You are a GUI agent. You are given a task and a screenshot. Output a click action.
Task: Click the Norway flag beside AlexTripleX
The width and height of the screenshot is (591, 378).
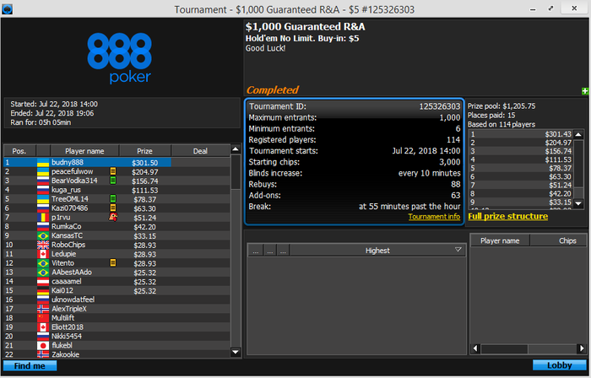pyautogui.click(x=43, y=309)
